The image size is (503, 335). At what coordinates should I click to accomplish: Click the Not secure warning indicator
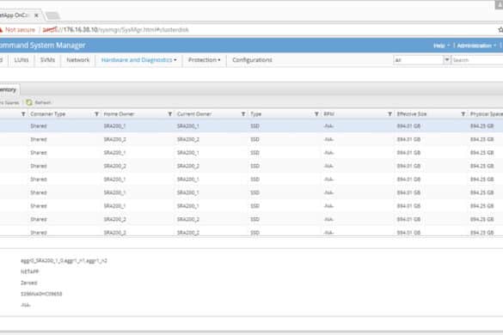tap(18, 30)
